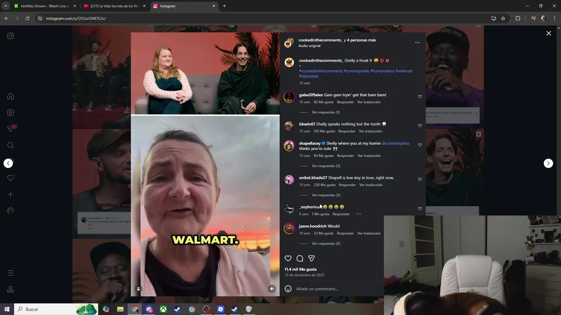Show tagged people icon on the video
Viewport: 561px width, 315px height.
138,289
